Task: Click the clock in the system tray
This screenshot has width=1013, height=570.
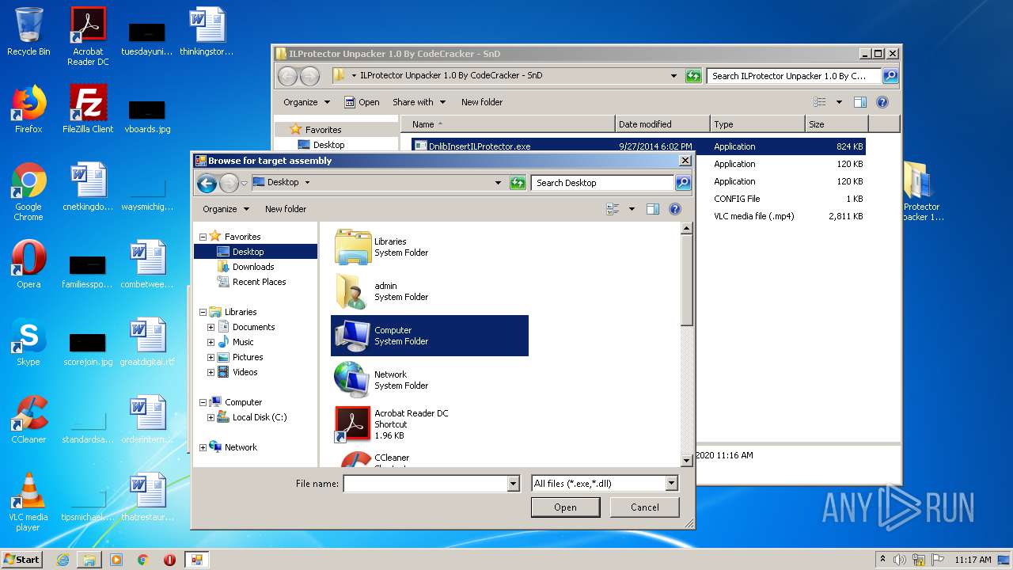Action: [973, 560]
